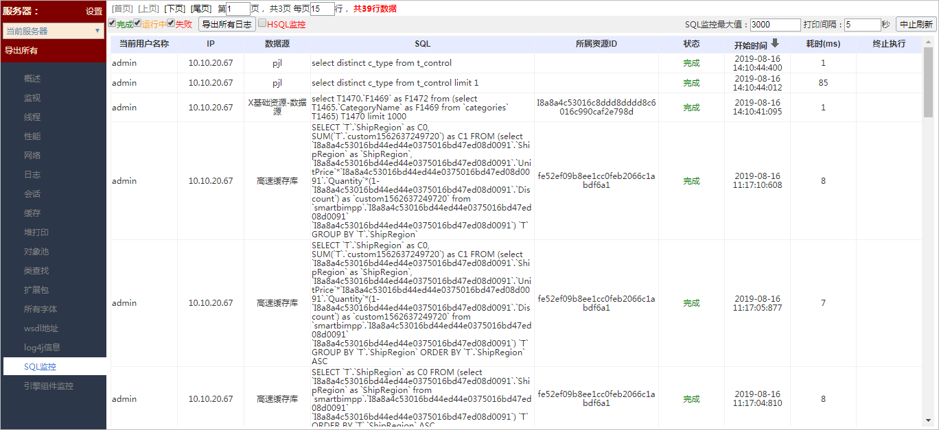Click the rows-per-page input showing 15

(x=322, y=9)
